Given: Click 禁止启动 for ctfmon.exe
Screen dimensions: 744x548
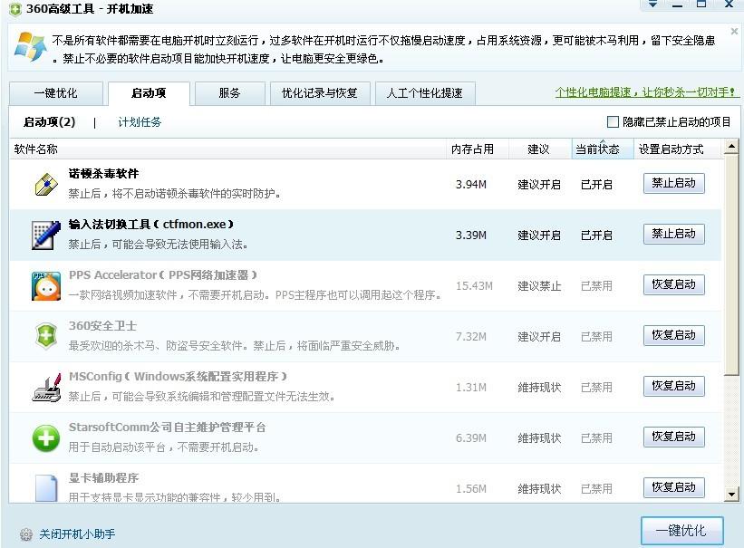Looking at the screenshot, I should 674,234.
